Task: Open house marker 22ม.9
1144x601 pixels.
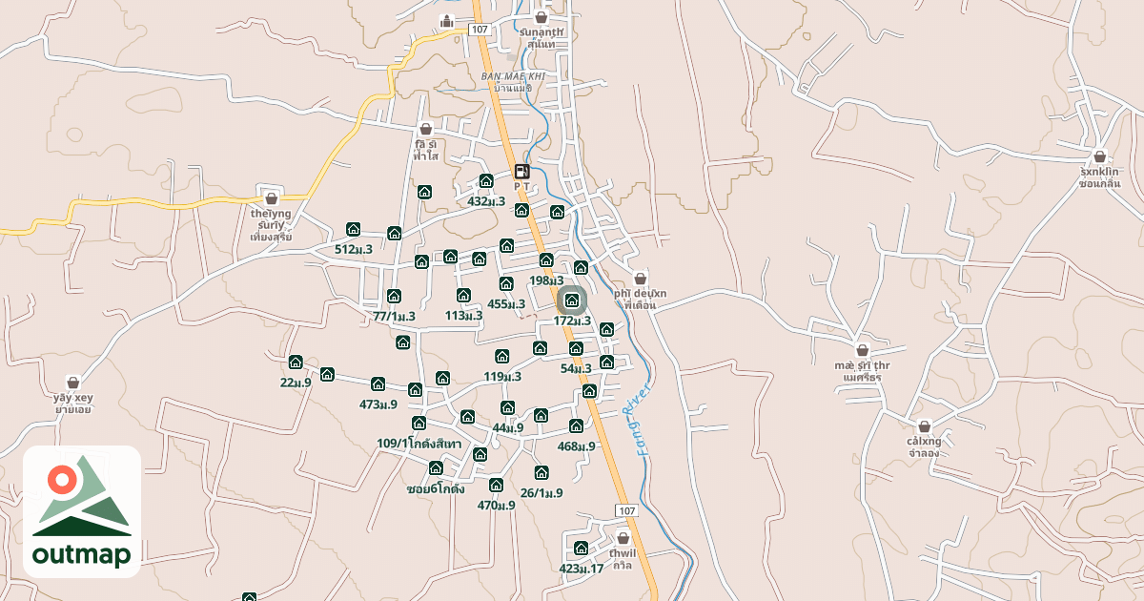Action: (x=296, y=363)
